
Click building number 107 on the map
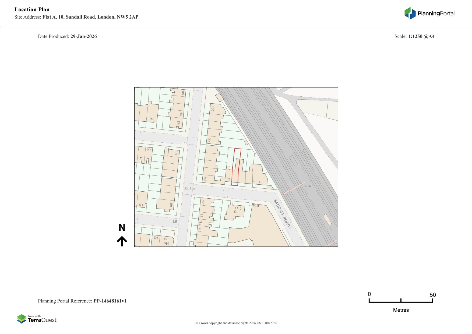212,109
